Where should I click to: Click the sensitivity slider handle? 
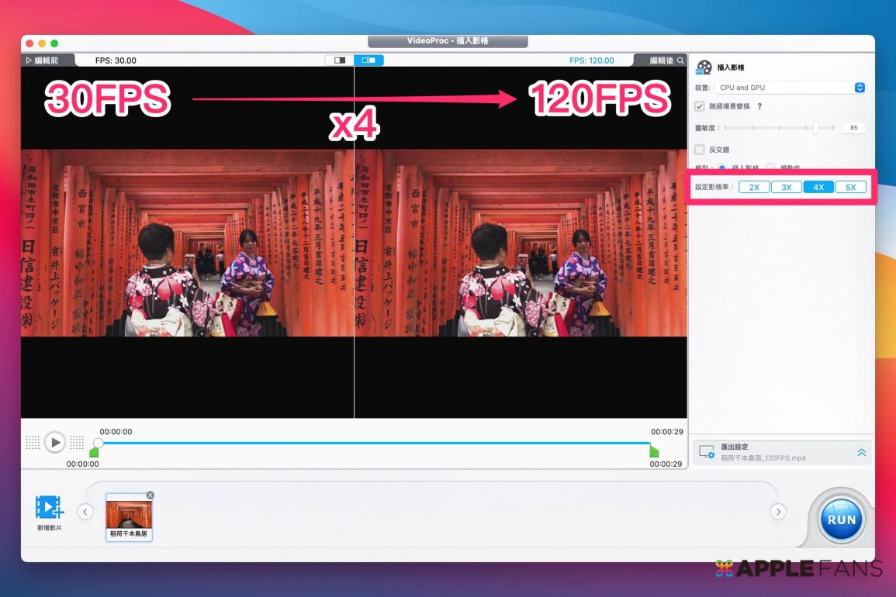click(x=815, y=128)
